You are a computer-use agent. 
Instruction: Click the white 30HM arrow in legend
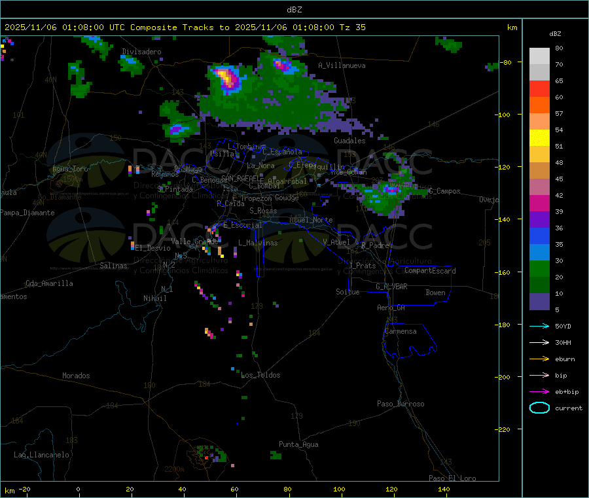[539, 342]
